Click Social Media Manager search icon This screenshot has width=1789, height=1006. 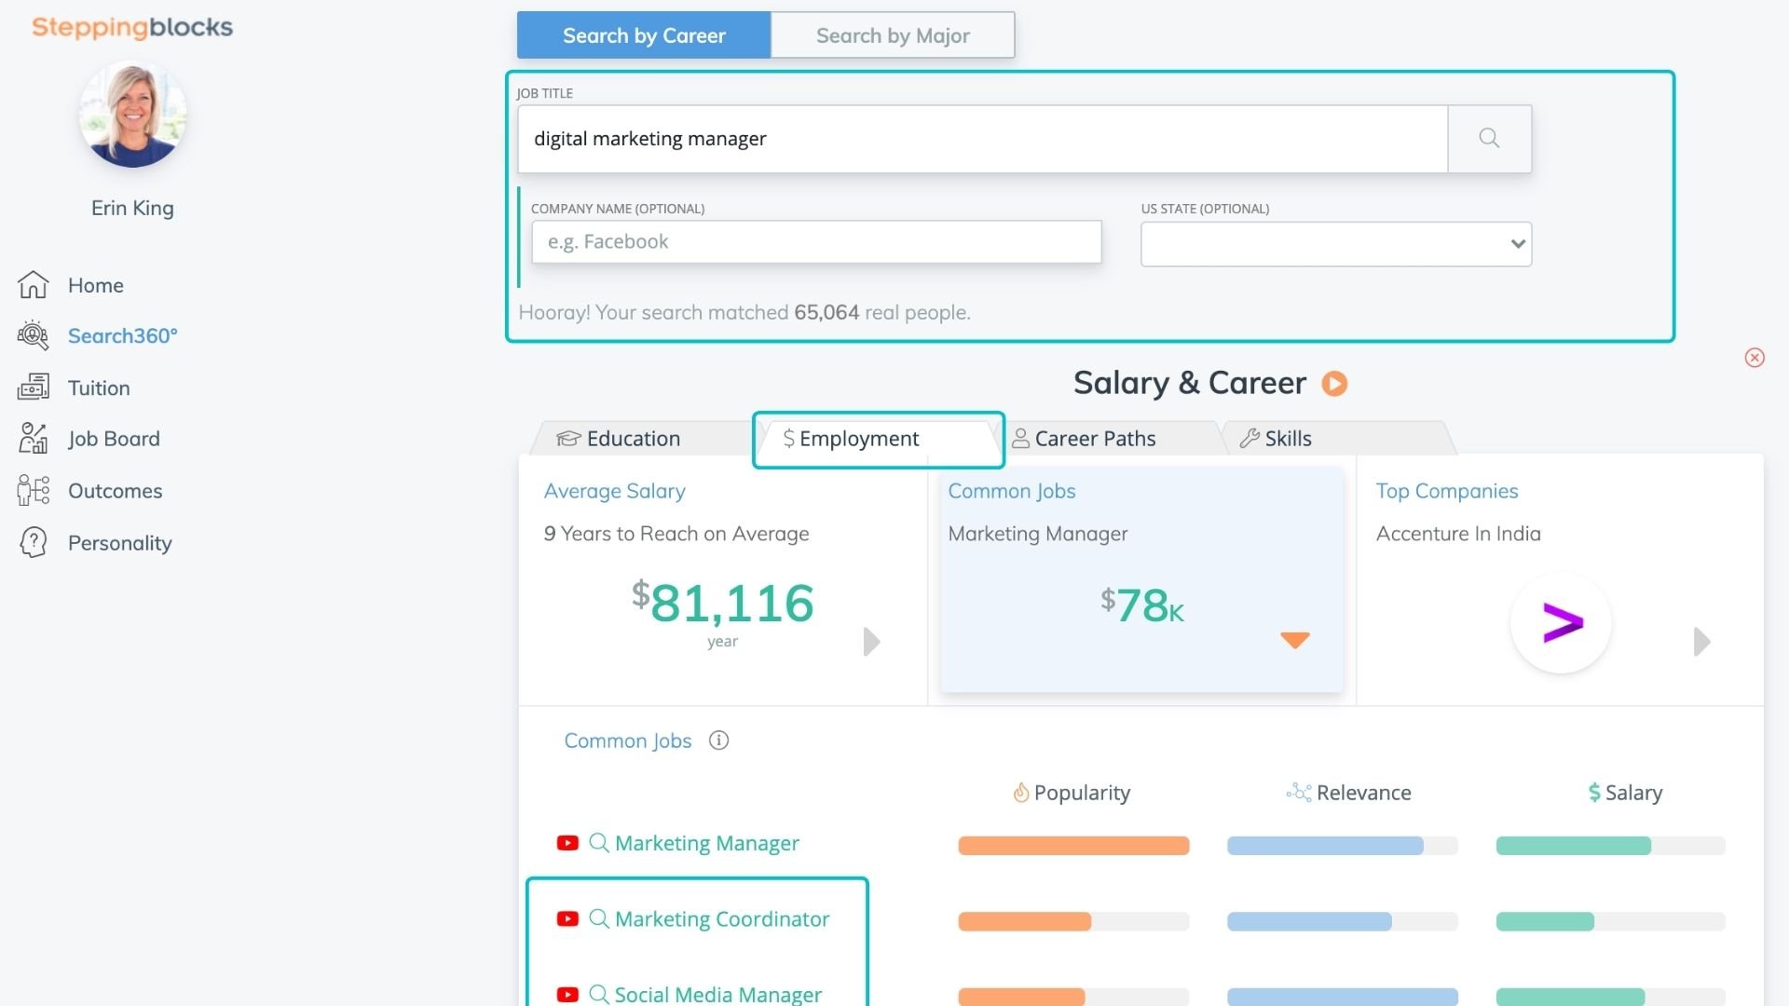click(599, 995)
